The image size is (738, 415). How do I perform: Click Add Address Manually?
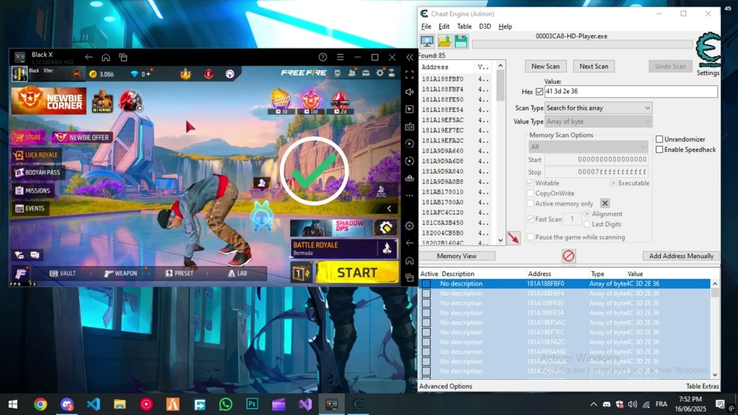click(x=681, y=256)
